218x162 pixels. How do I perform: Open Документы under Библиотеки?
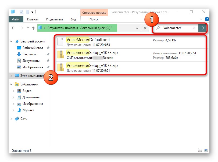tap(31, 97)
